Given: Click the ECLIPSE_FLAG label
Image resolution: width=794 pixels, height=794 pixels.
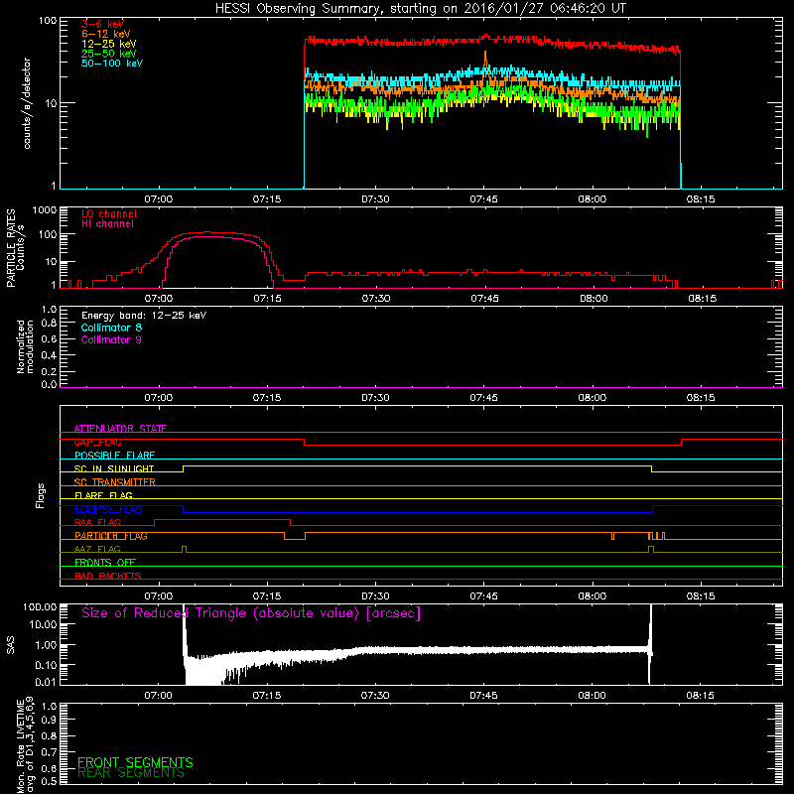Looking at the screenshot, I should 108,509.
